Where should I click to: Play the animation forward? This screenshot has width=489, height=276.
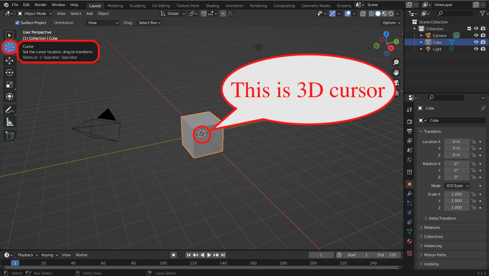click(209, 255)
